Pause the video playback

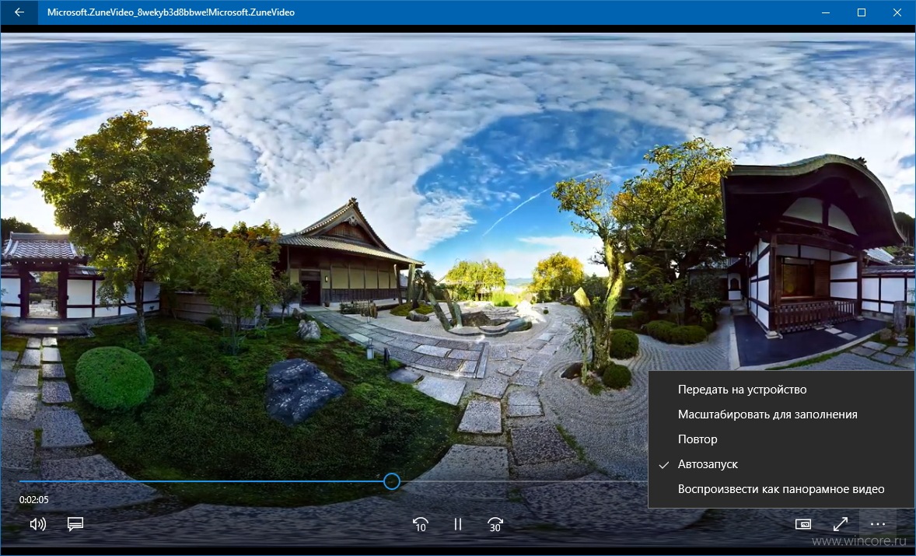click(x=458, y=524)
